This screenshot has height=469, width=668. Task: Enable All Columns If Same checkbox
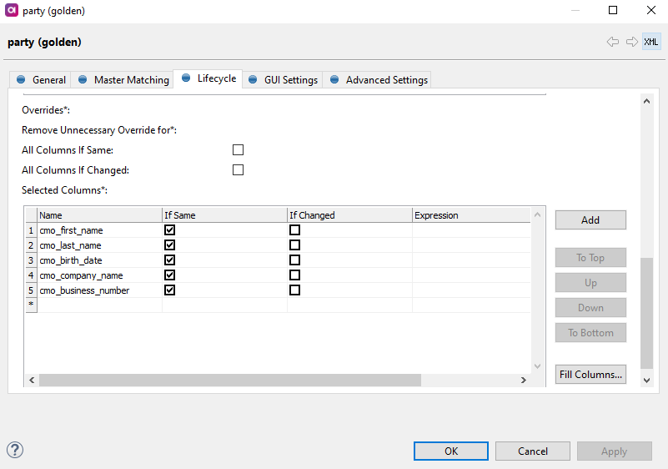(x=239, y=150)
